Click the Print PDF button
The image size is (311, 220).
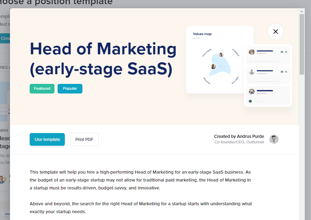(x=84, y=139)
